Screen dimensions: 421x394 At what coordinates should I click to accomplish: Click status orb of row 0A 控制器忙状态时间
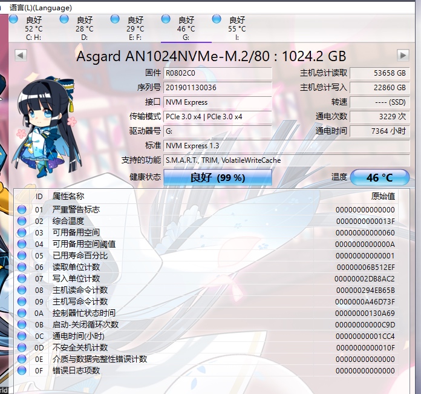tap(22, 313)
